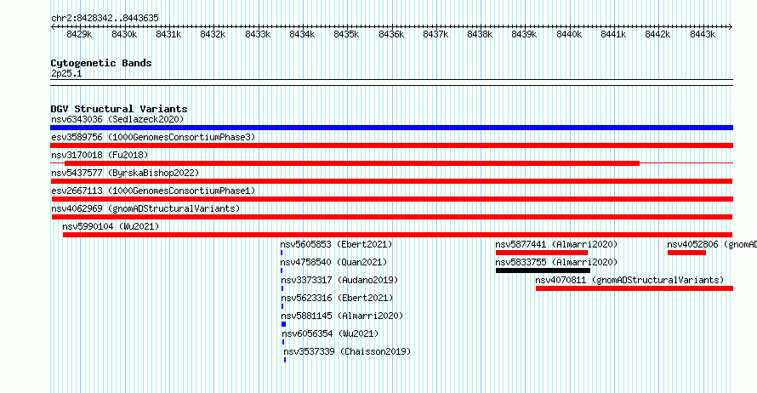The image size is (757, 393).
Task: Open nsv5833755 (Almarri2020) variant label
Action: (x=556, y=262)
